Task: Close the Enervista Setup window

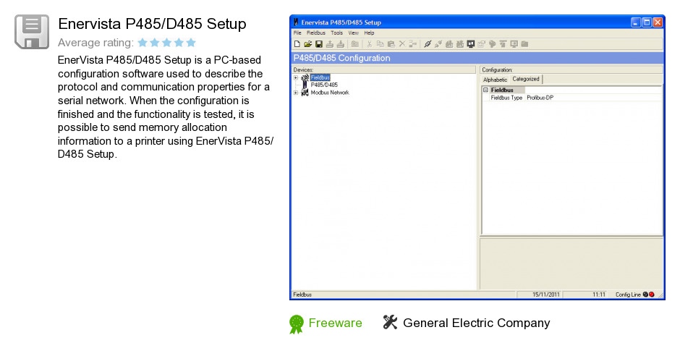Action: (x=658, y=22)
